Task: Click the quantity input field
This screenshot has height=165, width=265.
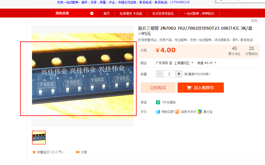Action: point(169,74)
